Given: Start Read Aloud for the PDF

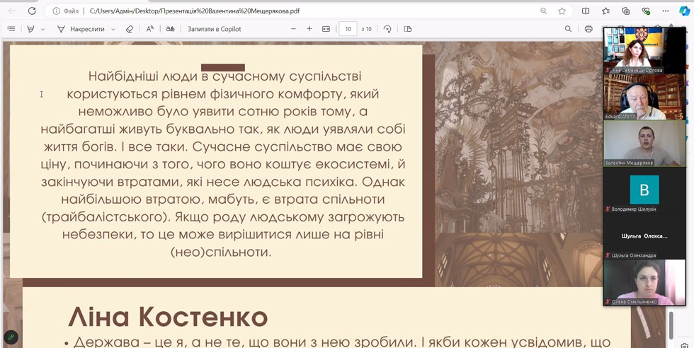Looking at the screenshot, I should [x=150, y=29].
